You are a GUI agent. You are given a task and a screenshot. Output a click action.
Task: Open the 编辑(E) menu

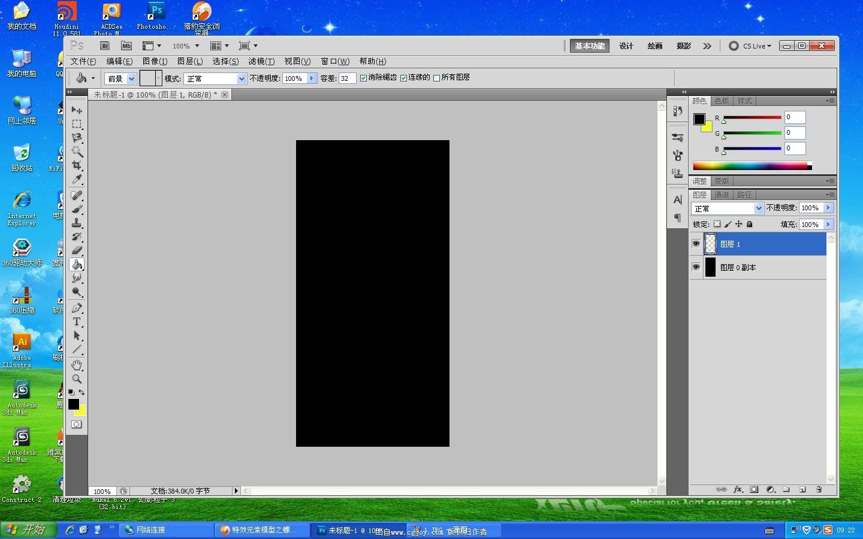pos(119,61)
